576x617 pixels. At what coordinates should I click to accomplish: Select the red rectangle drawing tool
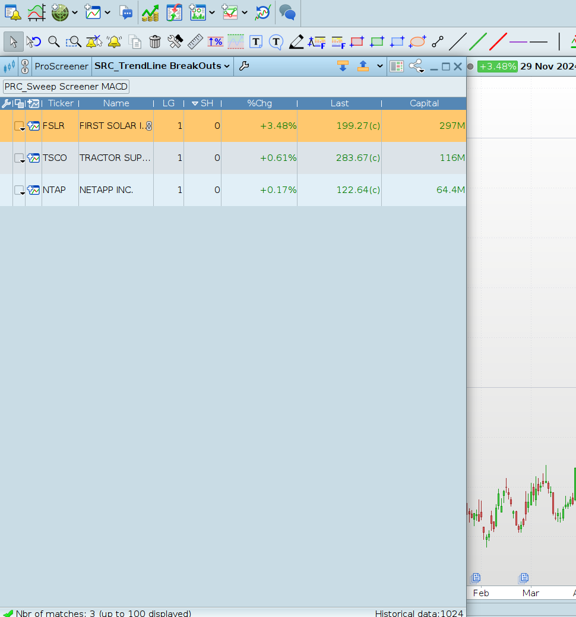[x=356, y=42]
